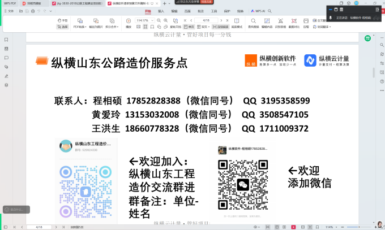This screenshot has width=385, height=230.
Task: Click the zoom slider in status bar
Action: (x=359, y=227)
